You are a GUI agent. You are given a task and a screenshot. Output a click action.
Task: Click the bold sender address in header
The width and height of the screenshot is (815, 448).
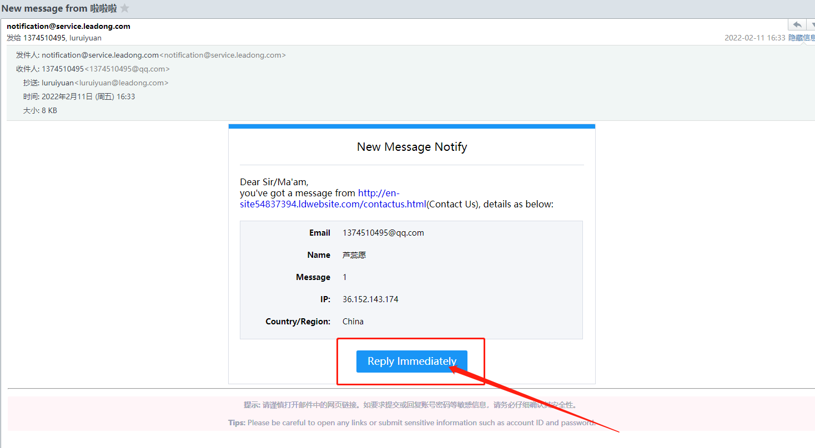(68, 26)
